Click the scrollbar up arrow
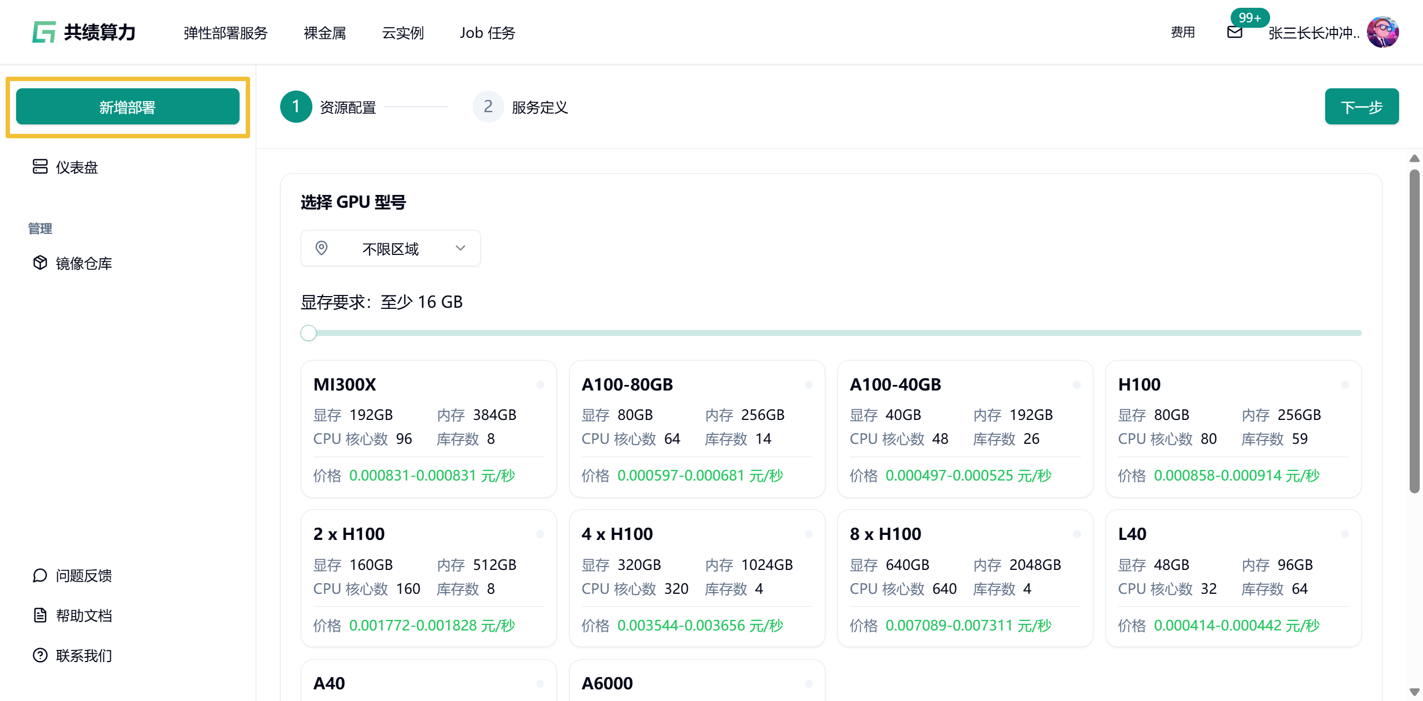 [x=1415, y=158]
